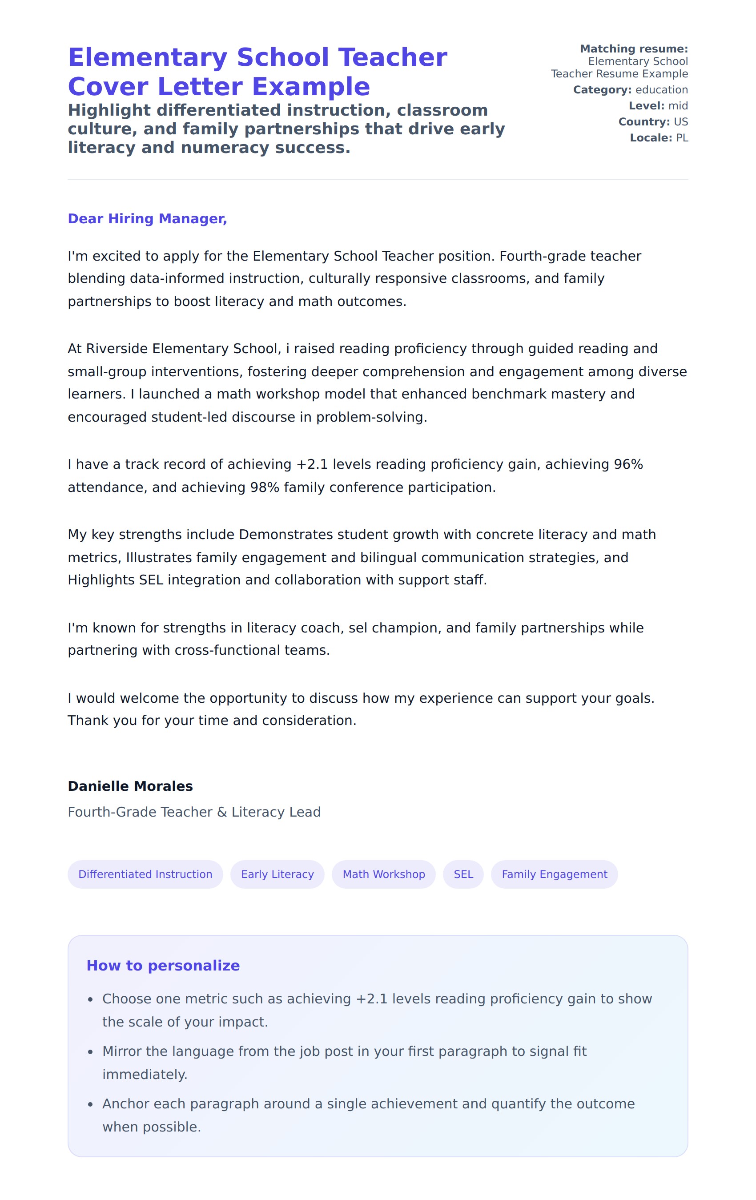Click the Family Engagement tag

(554, 874)
